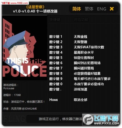The width and height of the screenshot is (122, 128).
Task: Switch language to 繁体
Action: [x=89, y=9]
